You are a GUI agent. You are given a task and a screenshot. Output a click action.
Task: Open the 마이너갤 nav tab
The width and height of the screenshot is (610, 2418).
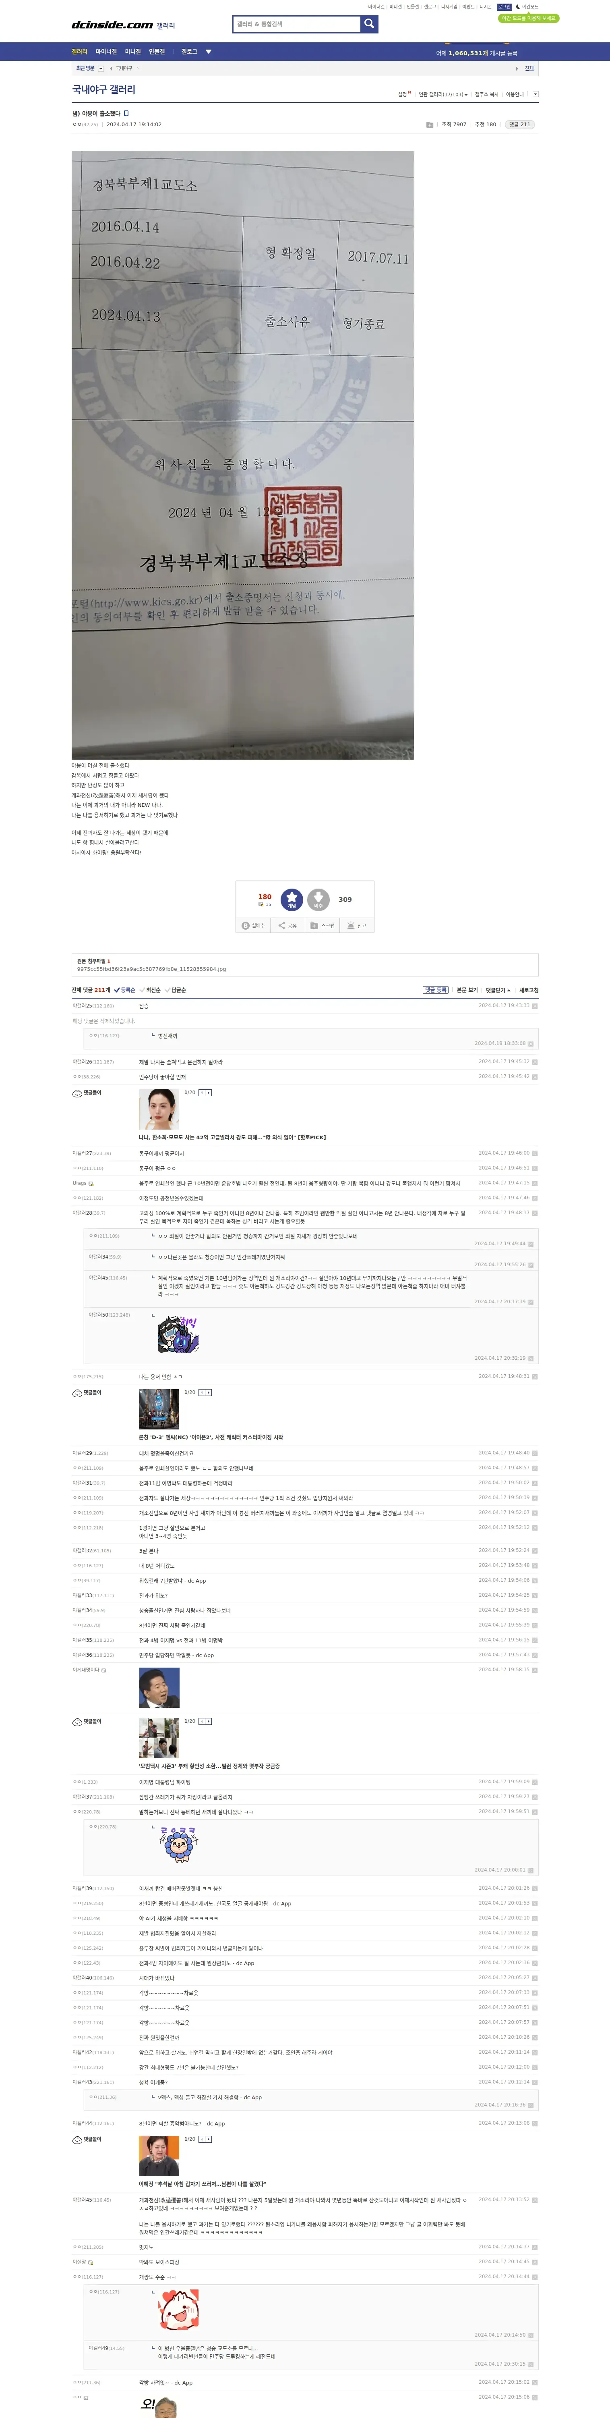coord(106,52)
